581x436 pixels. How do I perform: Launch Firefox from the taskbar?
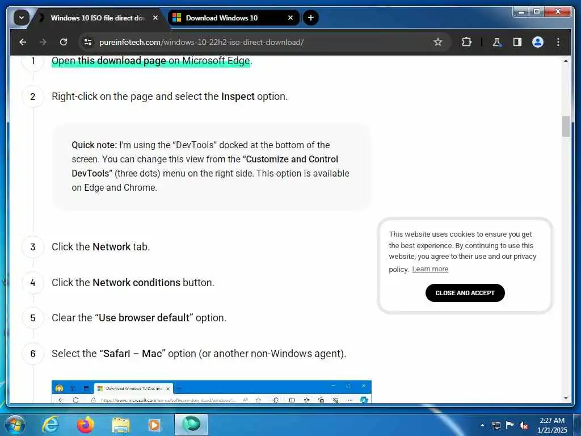pyautogui.click(x=86, y=425)
